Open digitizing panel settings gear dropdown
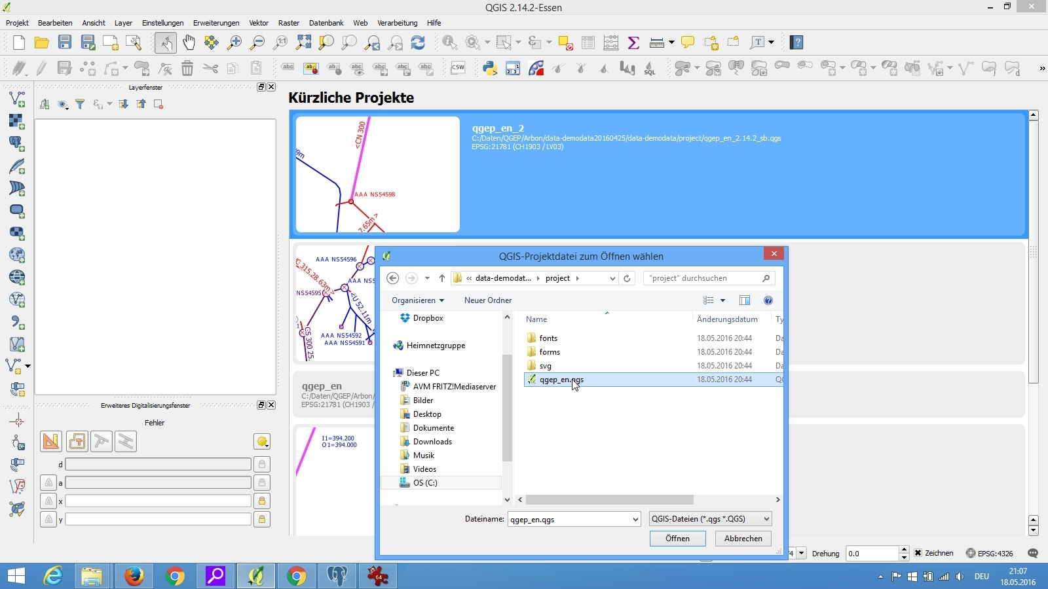 point(262,442)
